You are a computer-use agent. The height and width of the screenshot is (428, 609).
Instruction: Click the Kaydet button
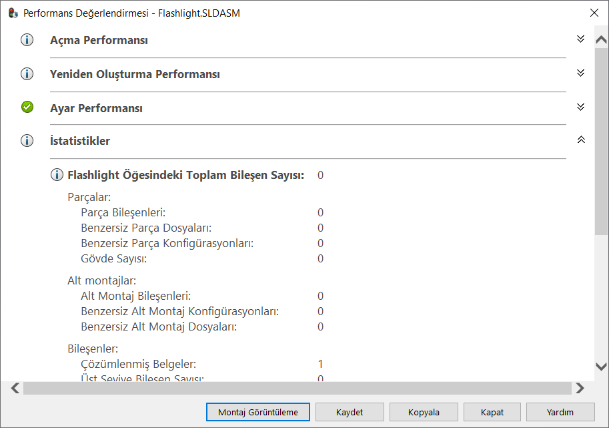[x=350, y=412]
